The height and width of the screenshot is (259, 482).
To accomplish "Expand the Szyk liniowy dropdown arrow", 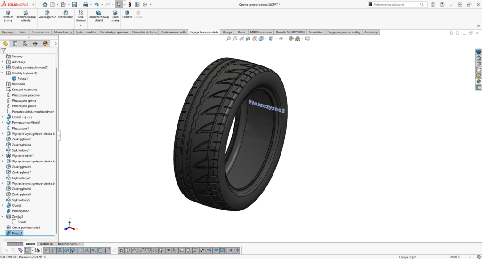I will pos(81,26).
